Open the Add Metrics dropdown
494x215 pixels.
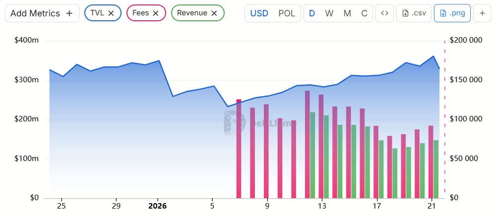click(42, 13)
